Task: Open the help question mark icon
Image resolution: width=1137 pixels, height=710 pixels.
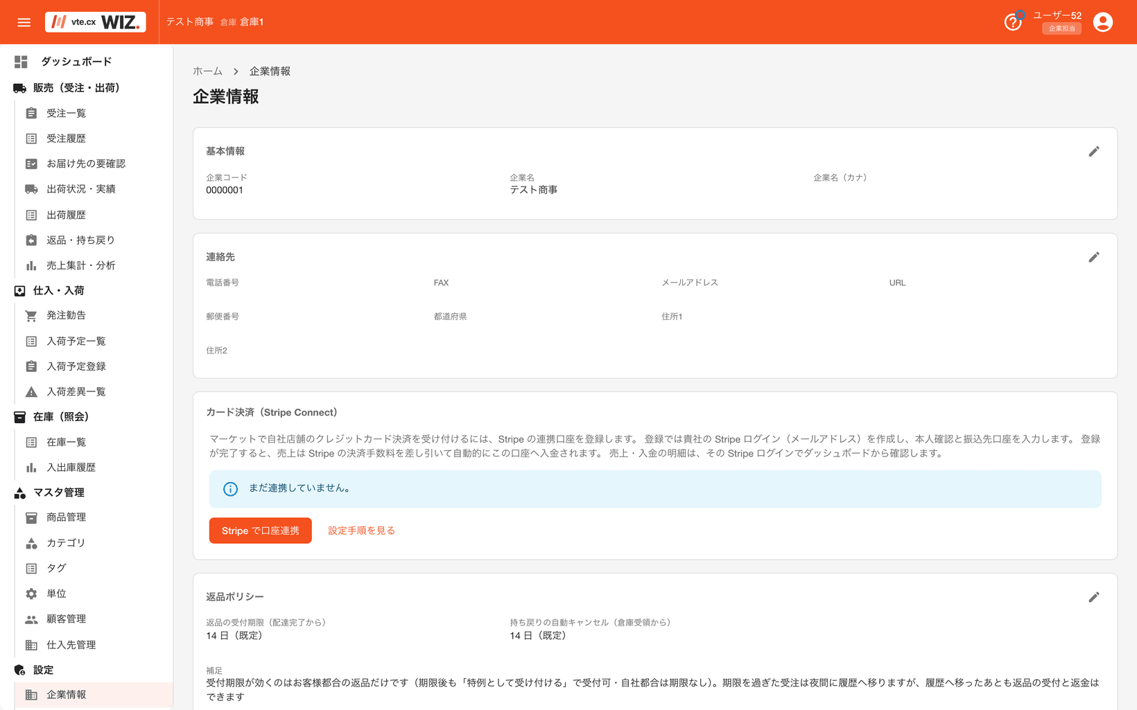Action: (1013, 22)
